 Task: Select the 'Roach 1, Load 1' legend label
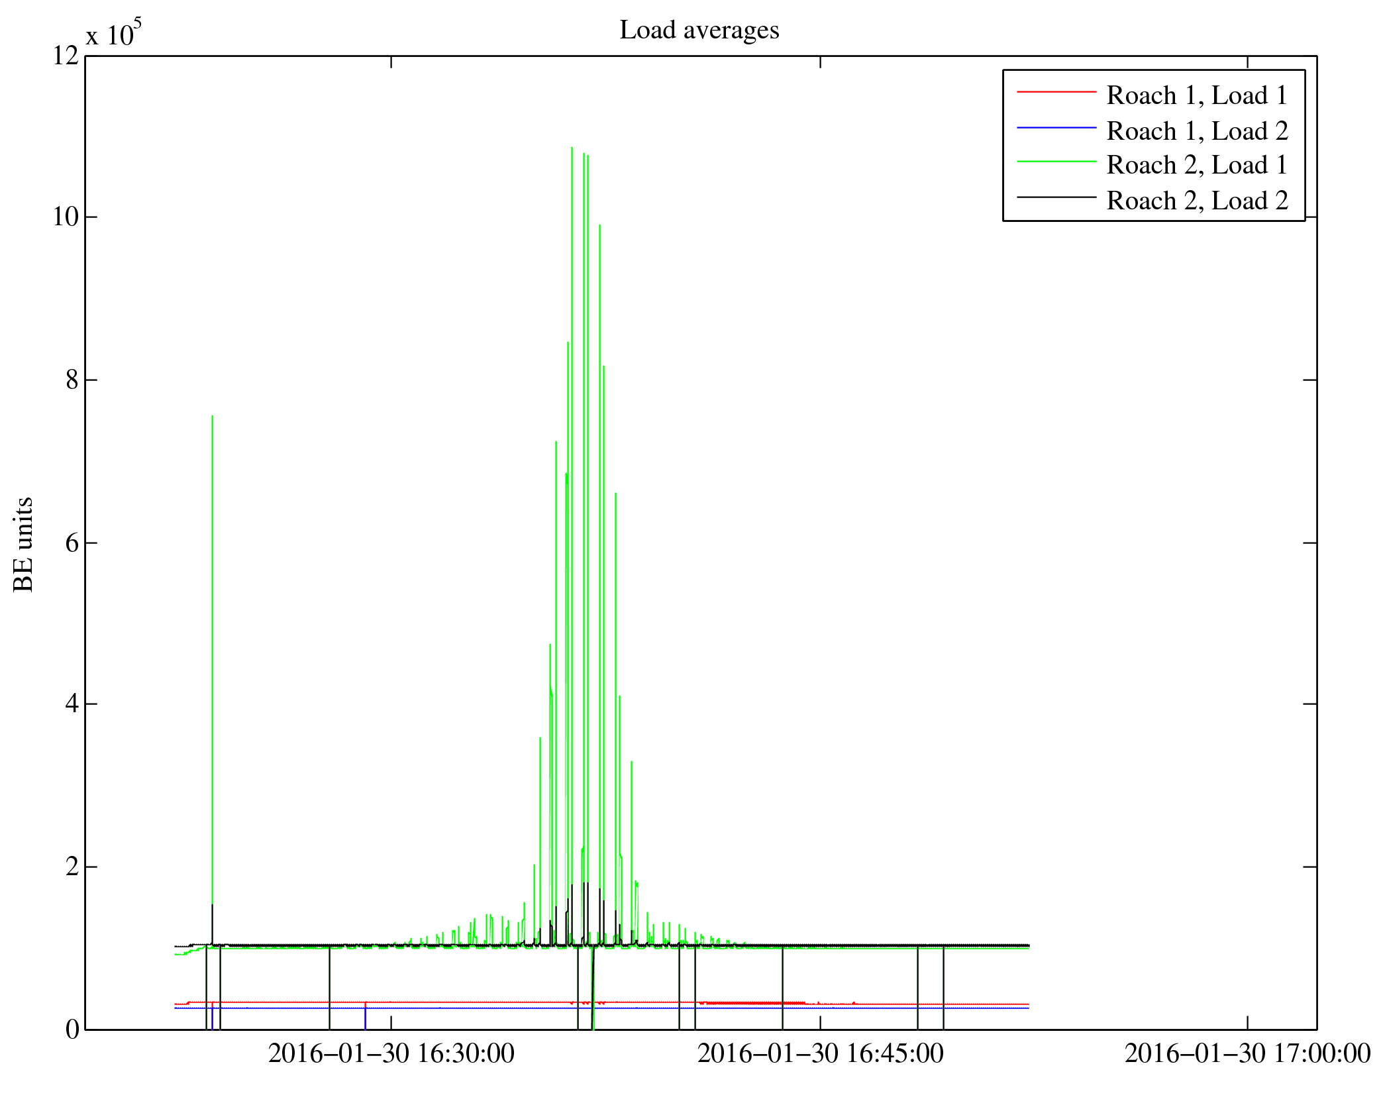point(1196,95)
